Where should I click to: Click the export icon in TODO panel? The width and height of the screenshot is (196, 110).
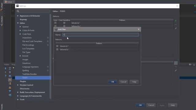pos(10,87)
